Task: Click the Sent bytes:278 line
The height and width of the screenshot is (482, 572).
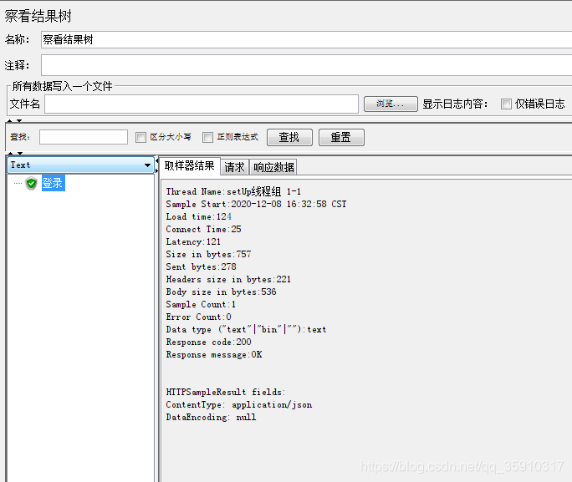Action: pyautogui.click(x=201, y=266)
